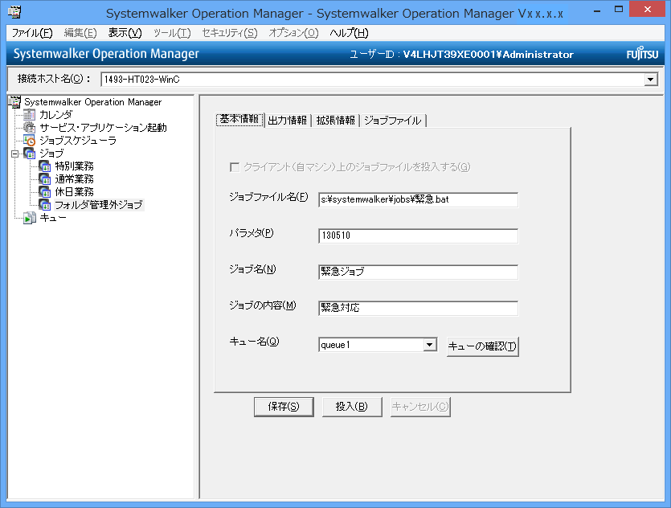Click the 保存(S) button
671x508 pixels.
tap(284, 407)
